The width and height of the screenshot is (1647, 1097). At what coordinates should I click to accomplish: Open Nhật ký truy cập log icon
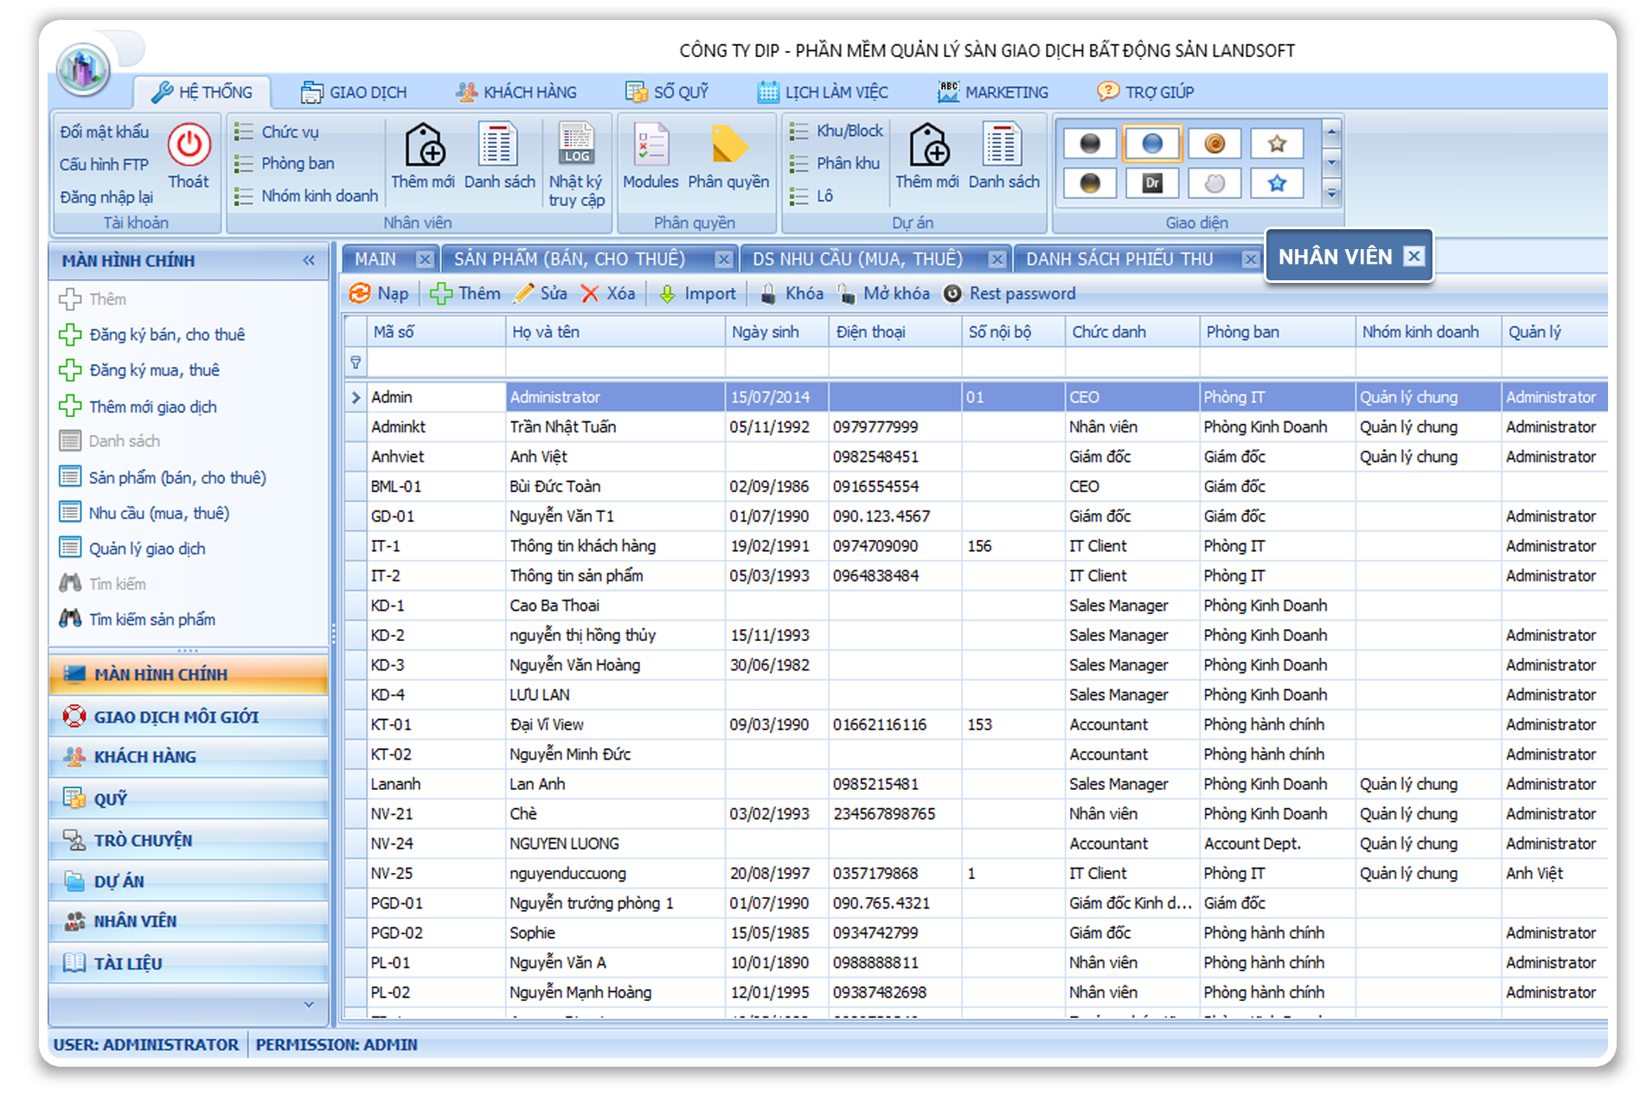click(x=576, y=145)
